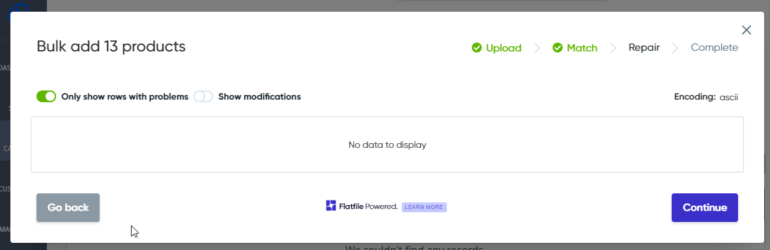Click the chevron between Upload and Match
770x250 pixels.
coord(537,48)
